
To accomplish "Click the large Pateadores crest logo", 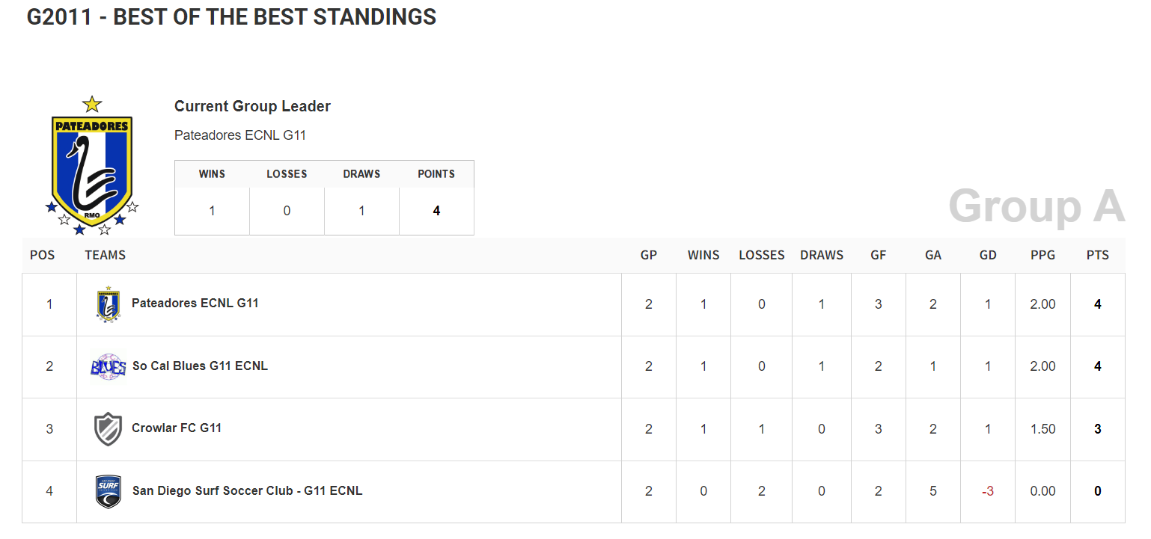I will pos(91,166).
